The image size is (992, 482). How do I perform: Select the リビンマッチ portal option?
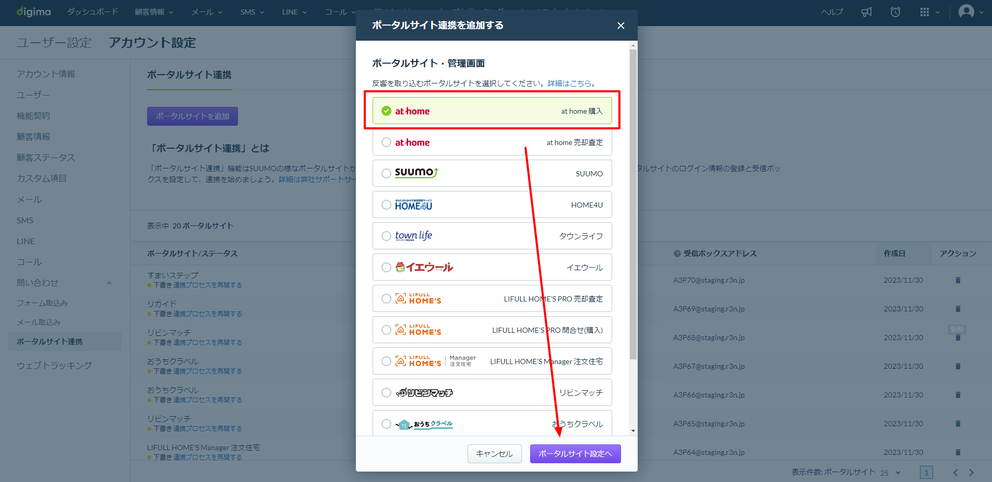click(492, 392)
